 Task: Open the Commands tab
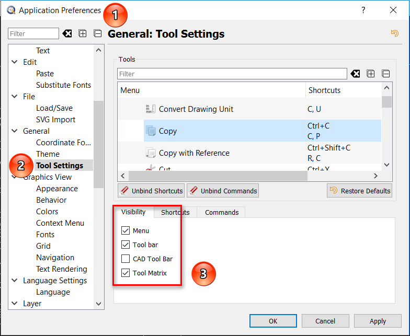(x=222, y=212)
